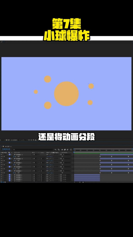Click the stopwatch for 形状图层 8 position
This screenshot has height=237, width=133.
click(x=14, y=169)
